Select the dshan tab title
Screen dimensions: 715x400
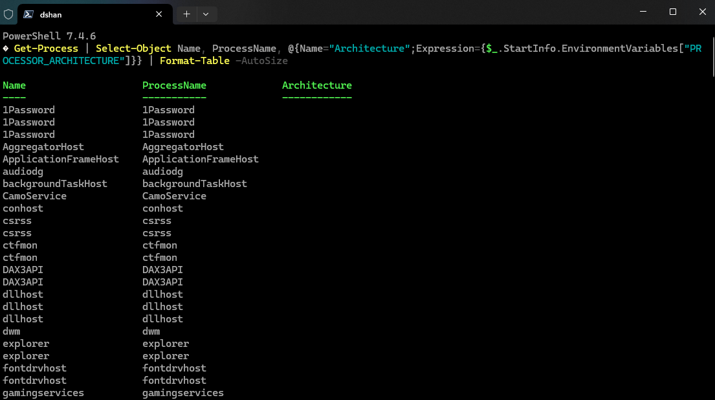click(x=50, y=14)
